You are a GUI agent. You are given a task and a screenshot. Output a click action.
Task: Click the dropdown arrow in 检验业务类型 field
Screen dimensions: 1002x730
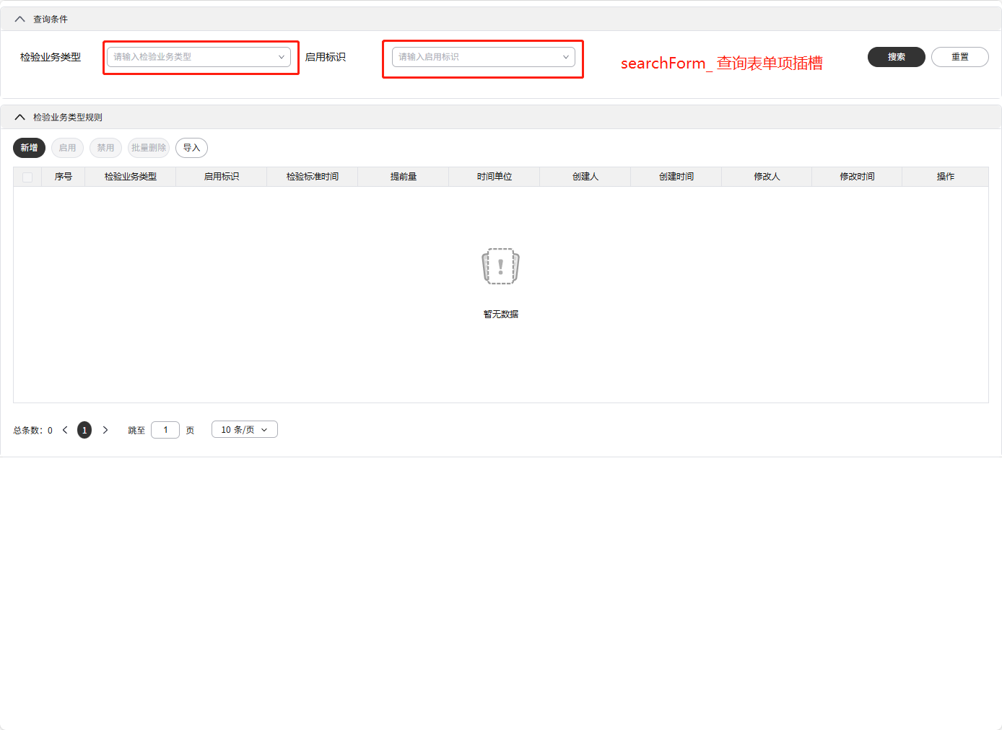click(x=282, y=57)
